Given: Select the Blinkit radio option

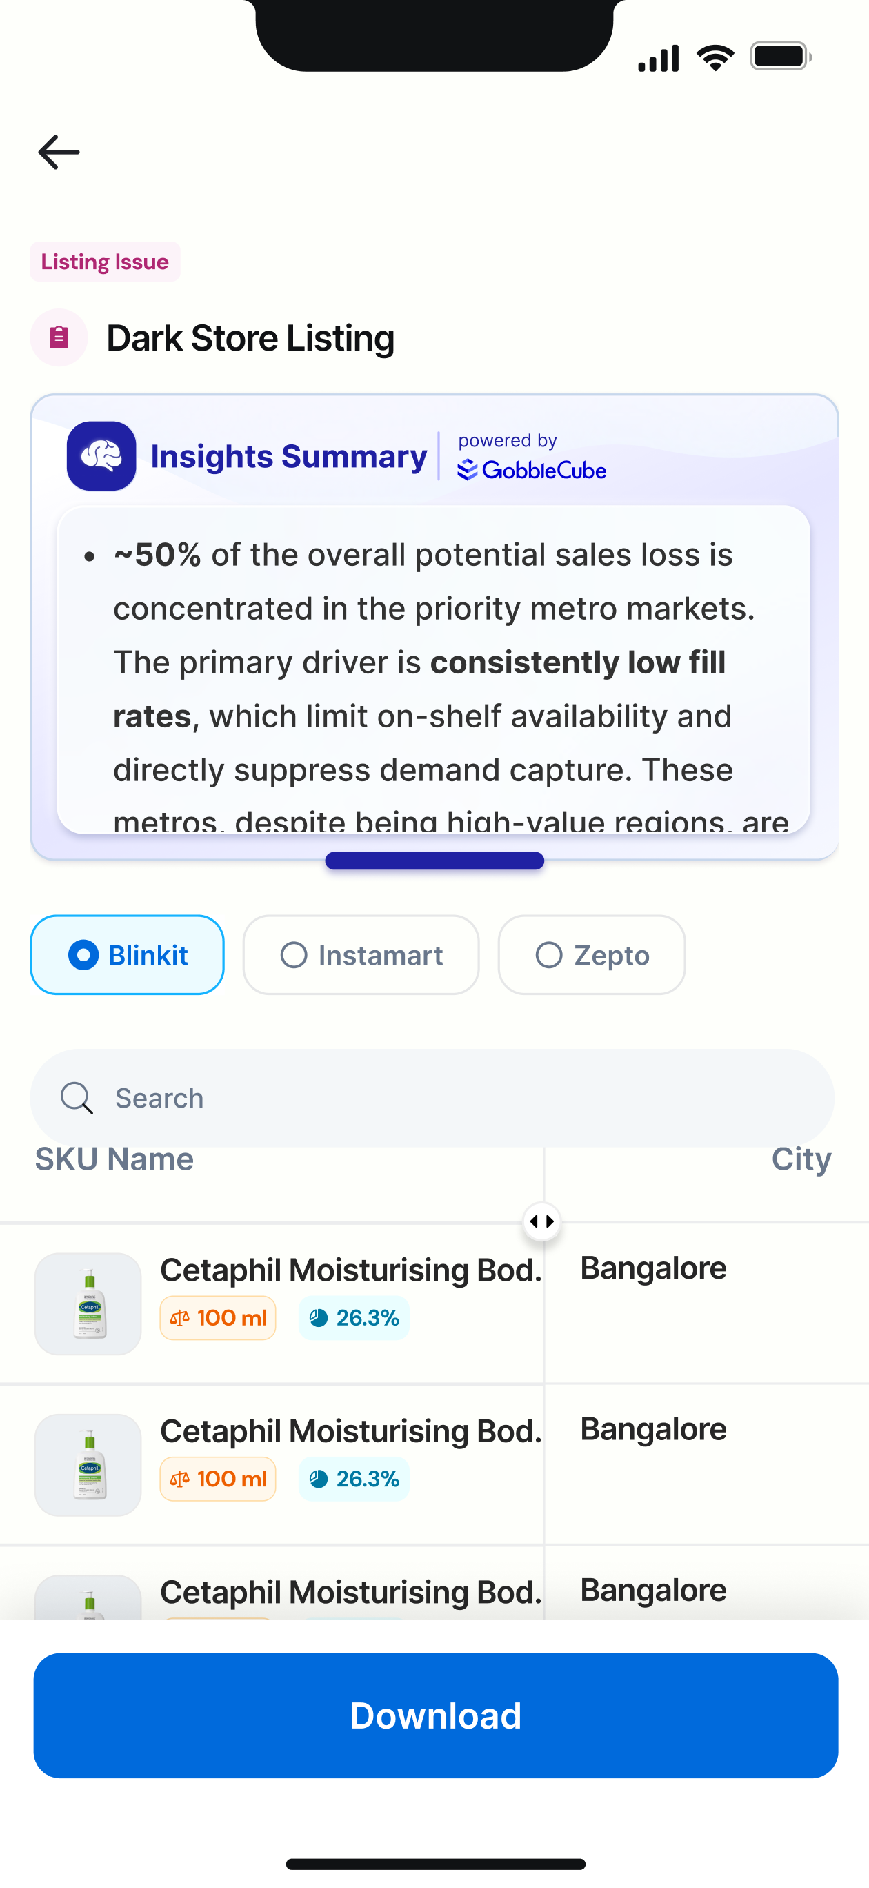Looking at the screenshot, I should 127,955.
